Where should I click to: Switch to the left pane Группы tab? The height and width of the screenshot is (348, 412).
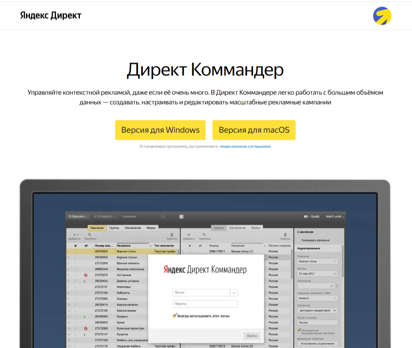114,228
